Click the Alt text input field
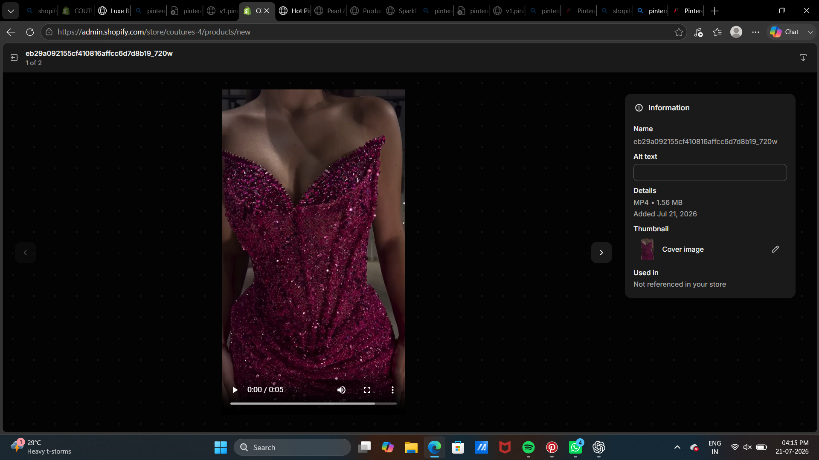This screenshot has height=460, width=819. (x=710, y=172)
